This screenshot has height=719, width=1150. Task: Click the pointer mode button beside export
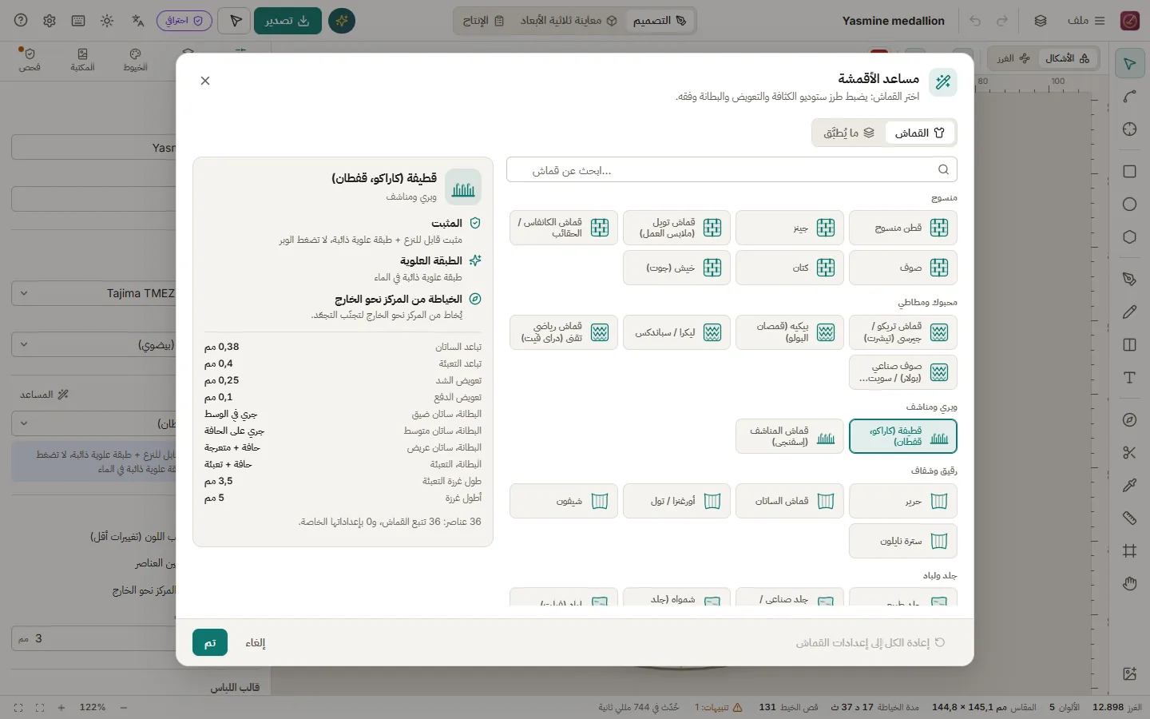coord(236,21)
